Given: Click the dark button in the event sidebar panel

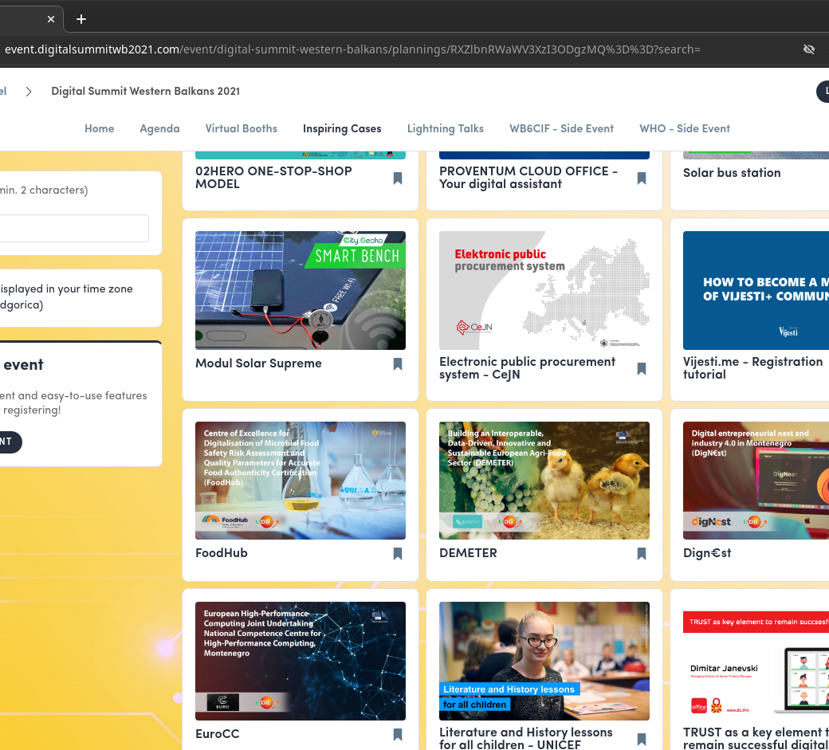Looking at the screenshot, I should pos(10,442).
